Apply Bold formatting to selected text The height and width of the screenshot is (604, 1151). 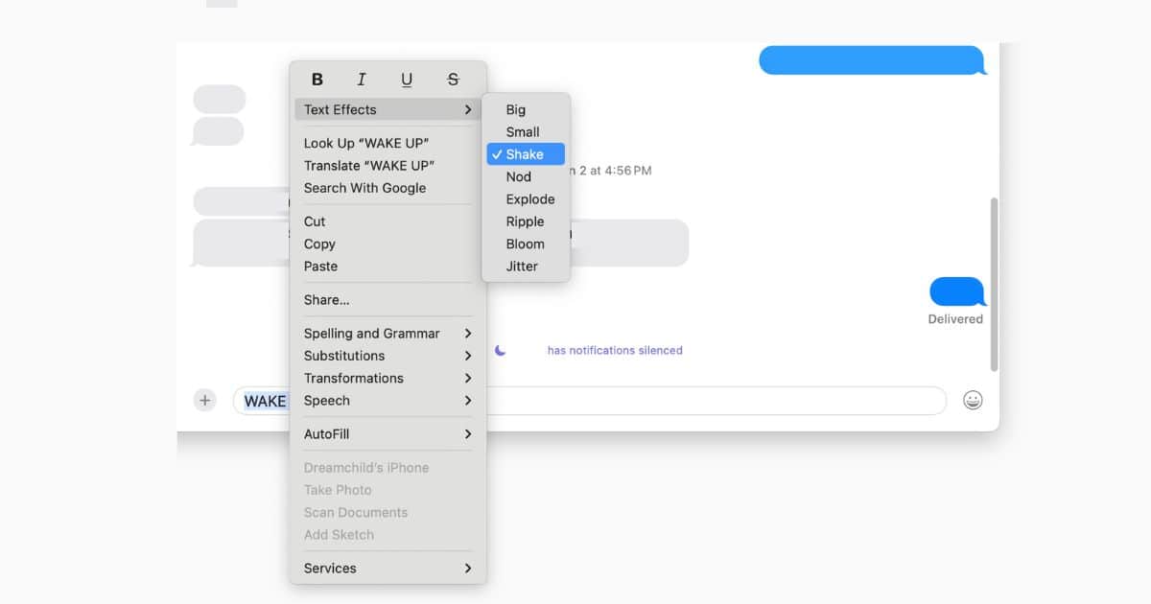tap(317, 80)
